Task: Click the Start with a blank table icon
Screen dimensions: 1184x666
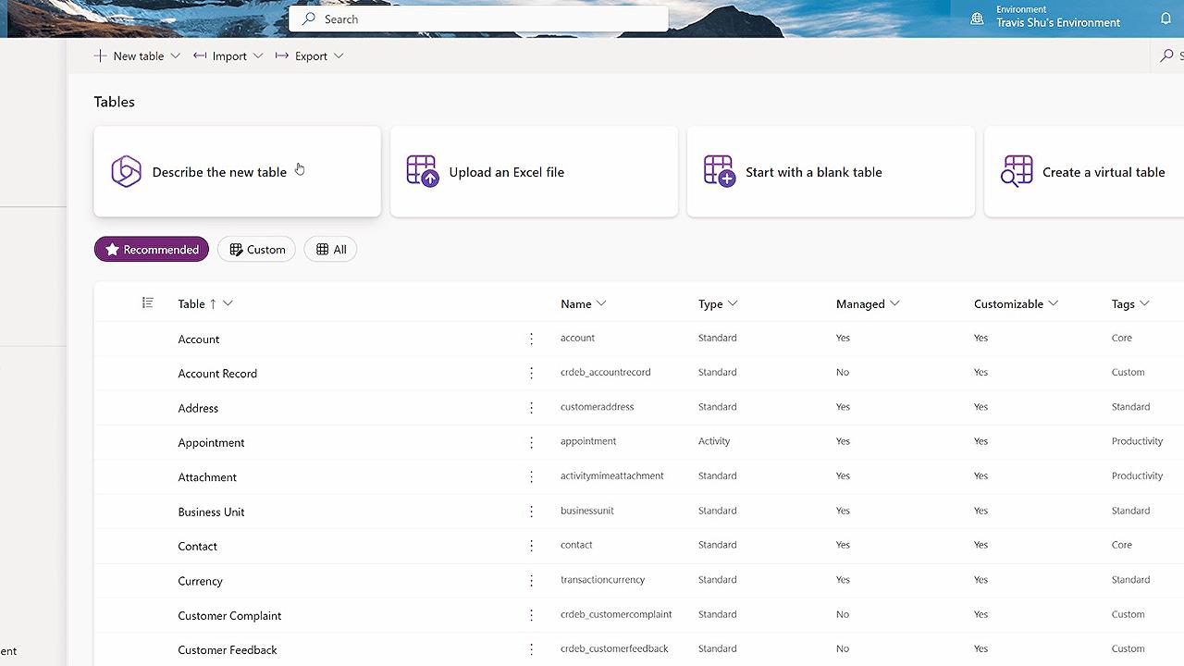Action: tap(719, 170)
